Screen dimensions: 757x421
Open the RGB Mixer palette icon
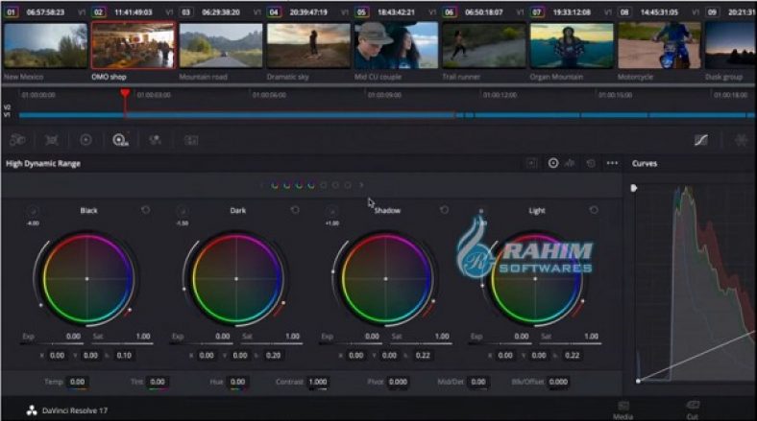click(155, 140)
